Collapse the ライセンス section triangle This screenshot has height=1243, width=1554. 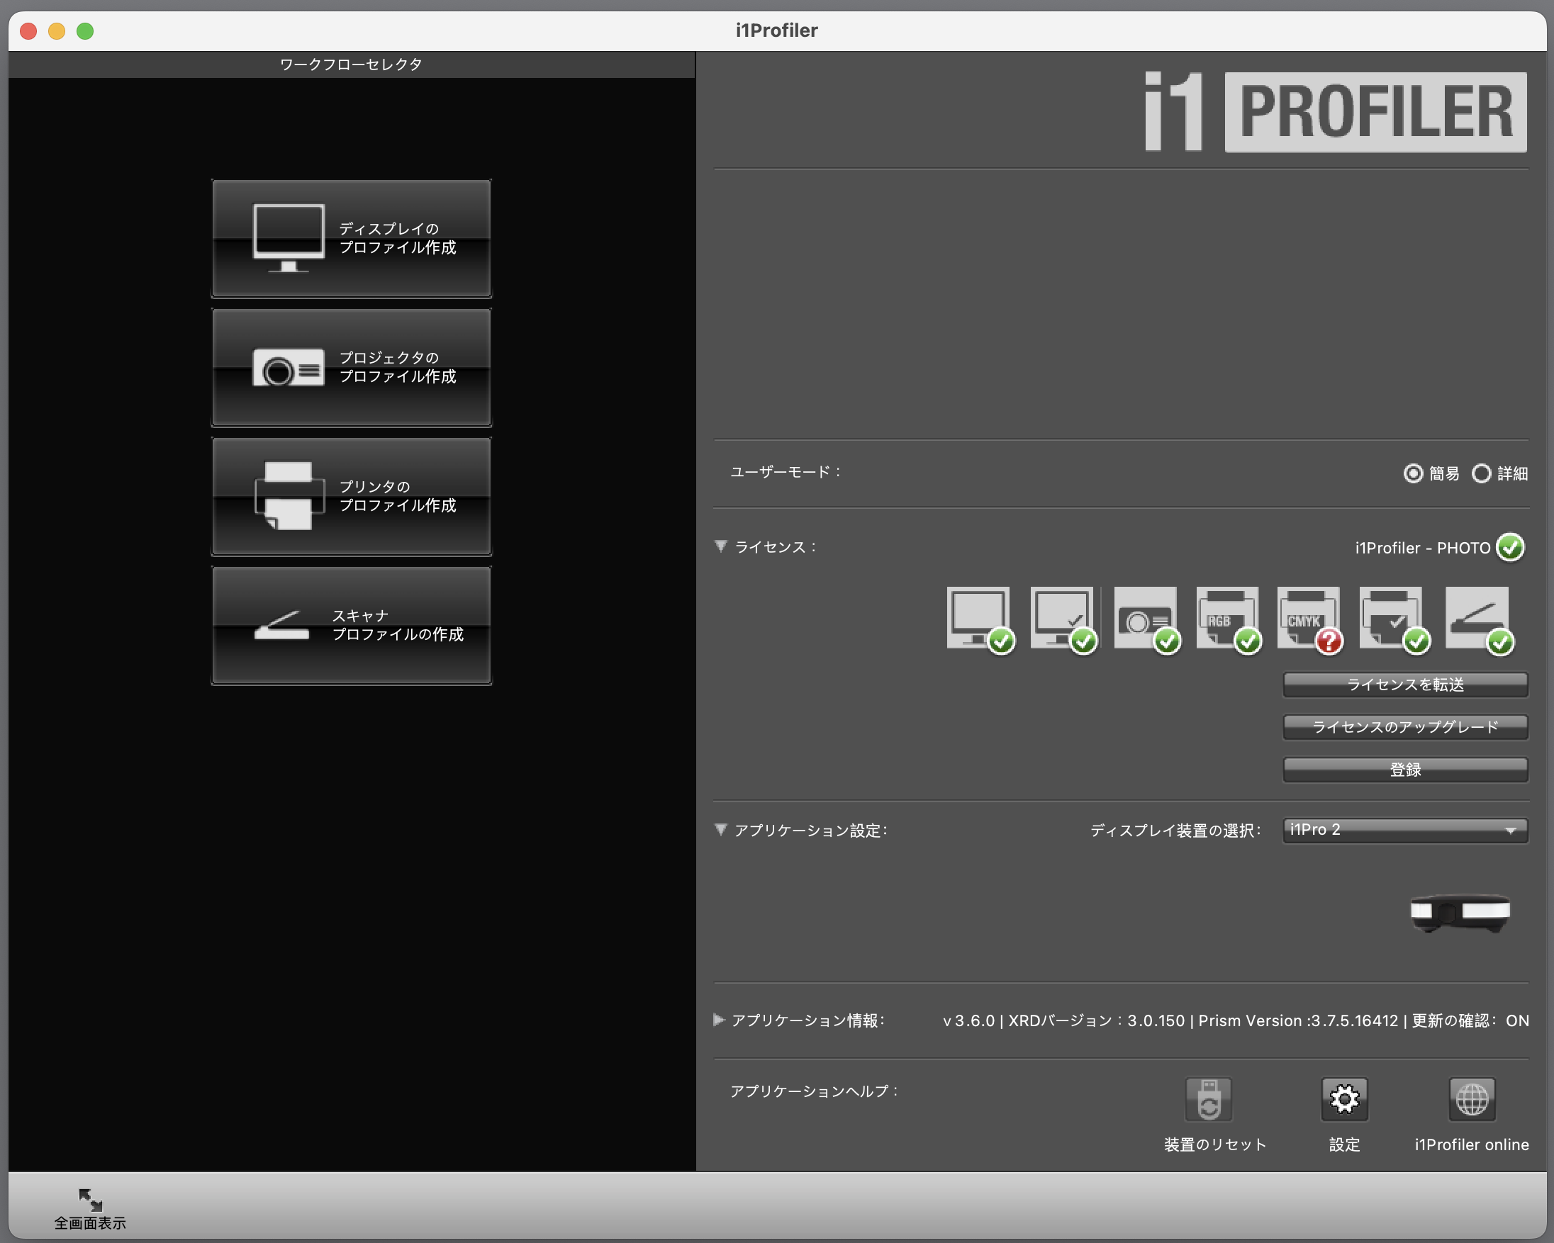click(x=721, y=546)
